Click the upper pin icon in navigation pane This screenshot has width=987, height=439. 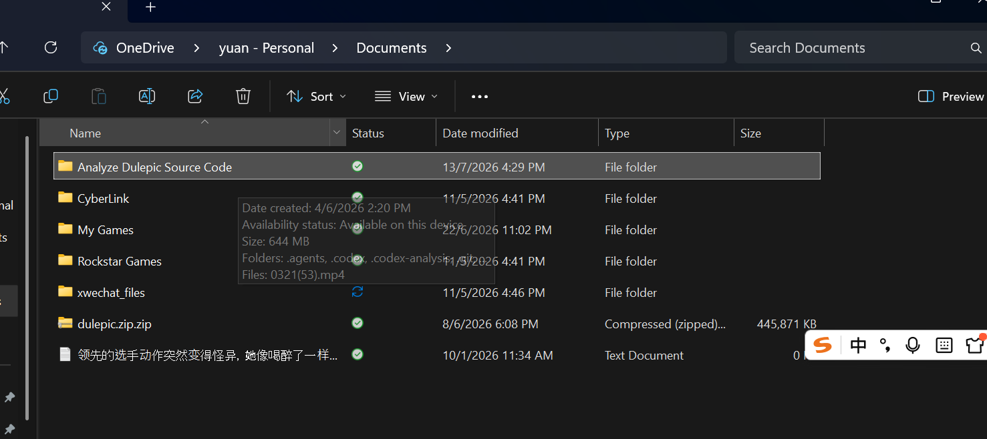point(10,397)
